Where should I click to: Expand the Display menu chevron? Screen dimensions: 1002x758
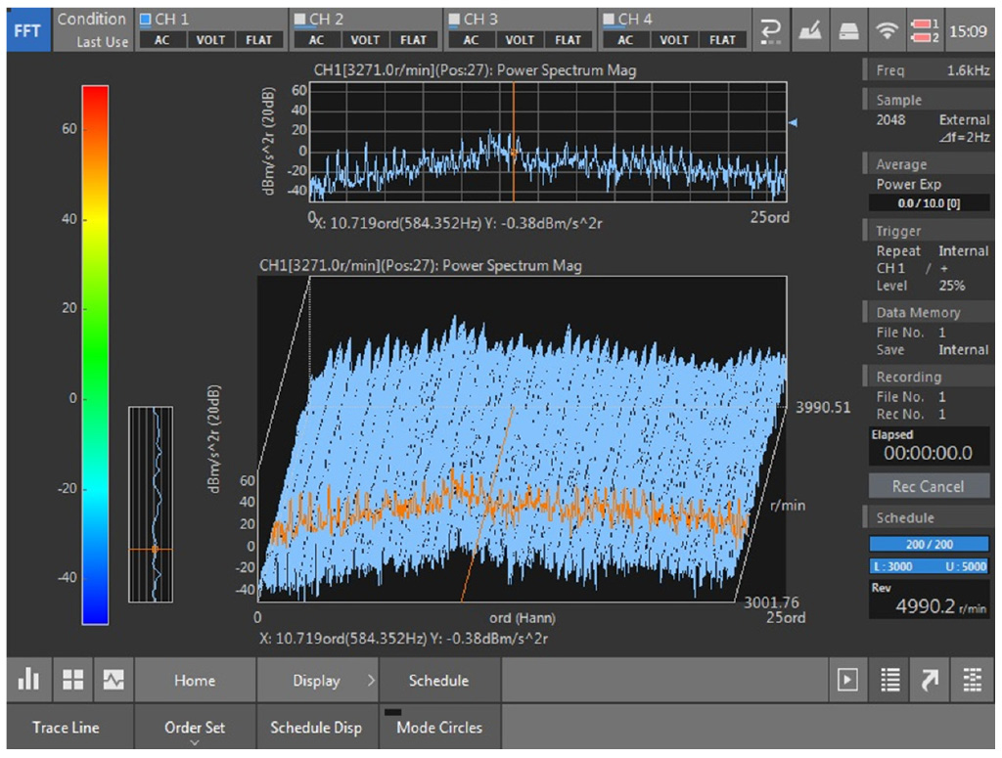click(x=371, y=681)
